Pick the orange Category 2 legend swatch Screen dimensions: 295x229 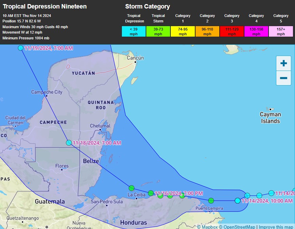coord(207,32)
